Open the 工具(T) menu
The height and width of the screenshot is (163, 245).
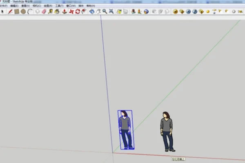[59, 6]
